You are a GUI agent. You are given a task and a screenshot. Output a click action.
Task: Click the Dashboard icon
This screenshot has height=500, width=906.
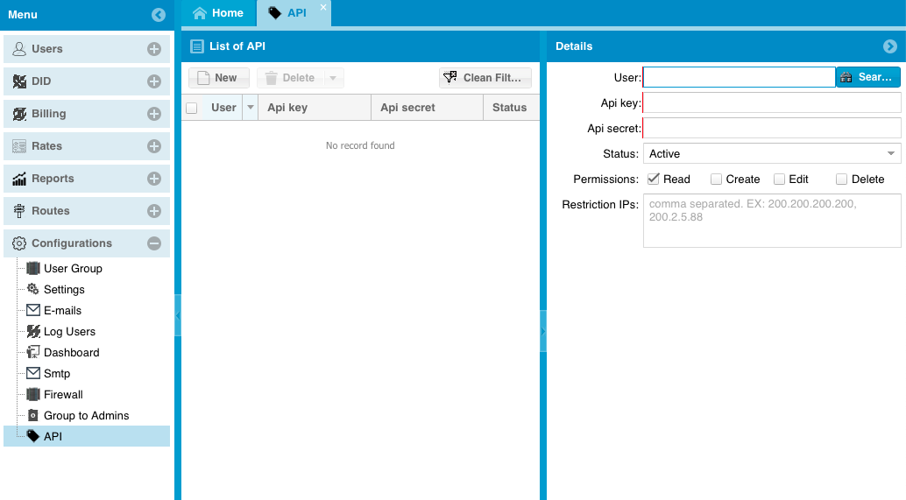[x=33, y=352]
